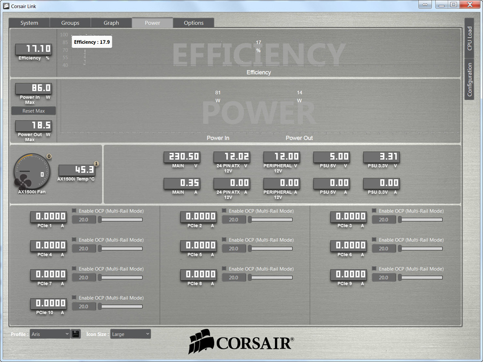Click the AX1500i Fan gauge icon
Image resolution: width=483 pixels, height=362 pixels.
tap(32, 172)
